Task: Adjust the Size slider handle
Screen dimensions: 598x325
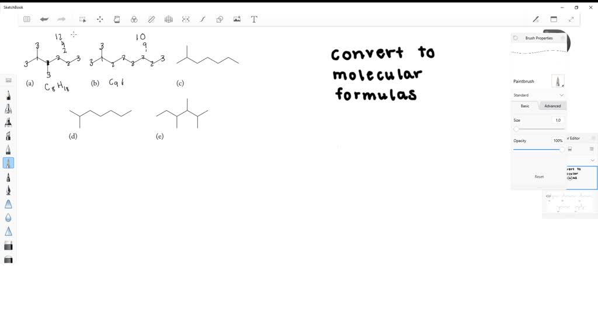Action: click(516, 129)
